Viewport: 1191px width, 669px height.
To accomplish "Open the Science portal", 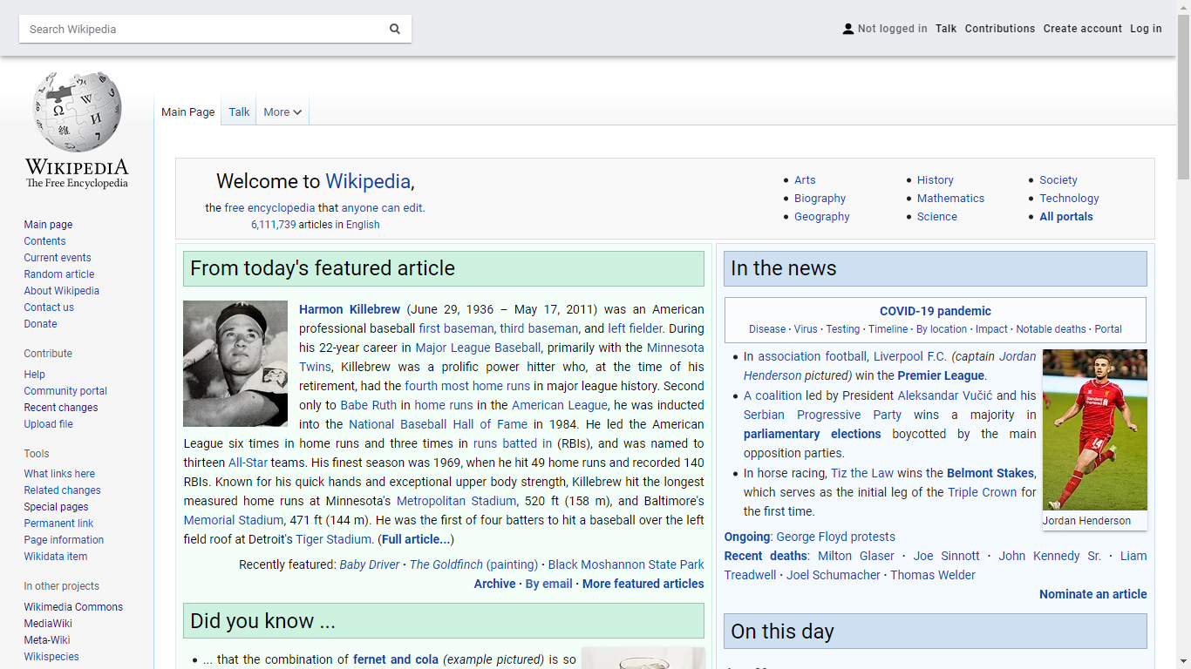I will [936, 217].
